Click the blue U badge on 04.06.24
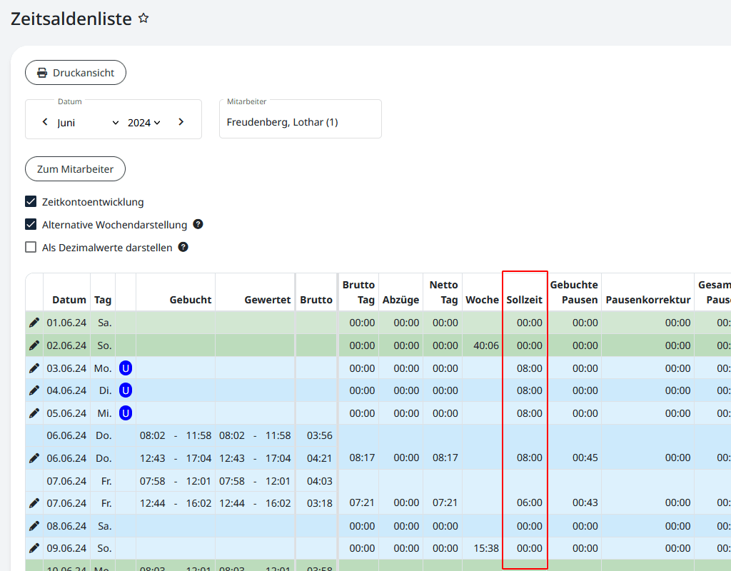The image size is (731, 571). pos(126,390)
